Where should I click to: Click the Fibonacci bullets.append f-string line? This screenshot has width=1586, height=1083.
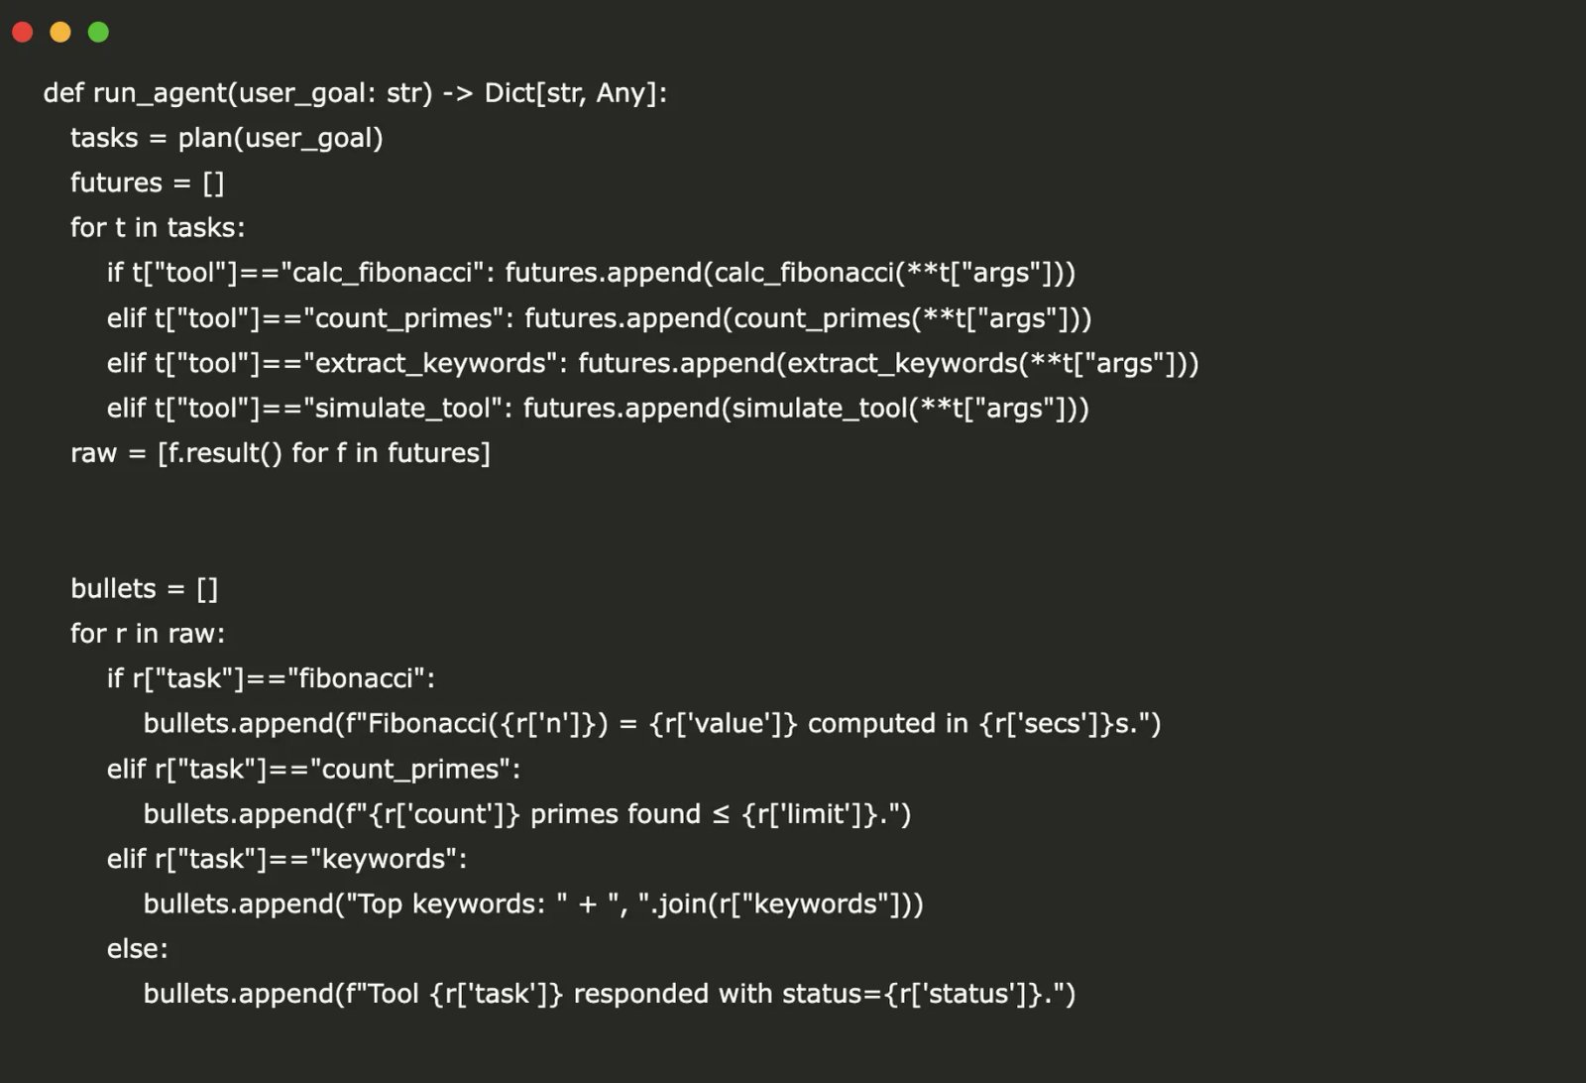651,724
